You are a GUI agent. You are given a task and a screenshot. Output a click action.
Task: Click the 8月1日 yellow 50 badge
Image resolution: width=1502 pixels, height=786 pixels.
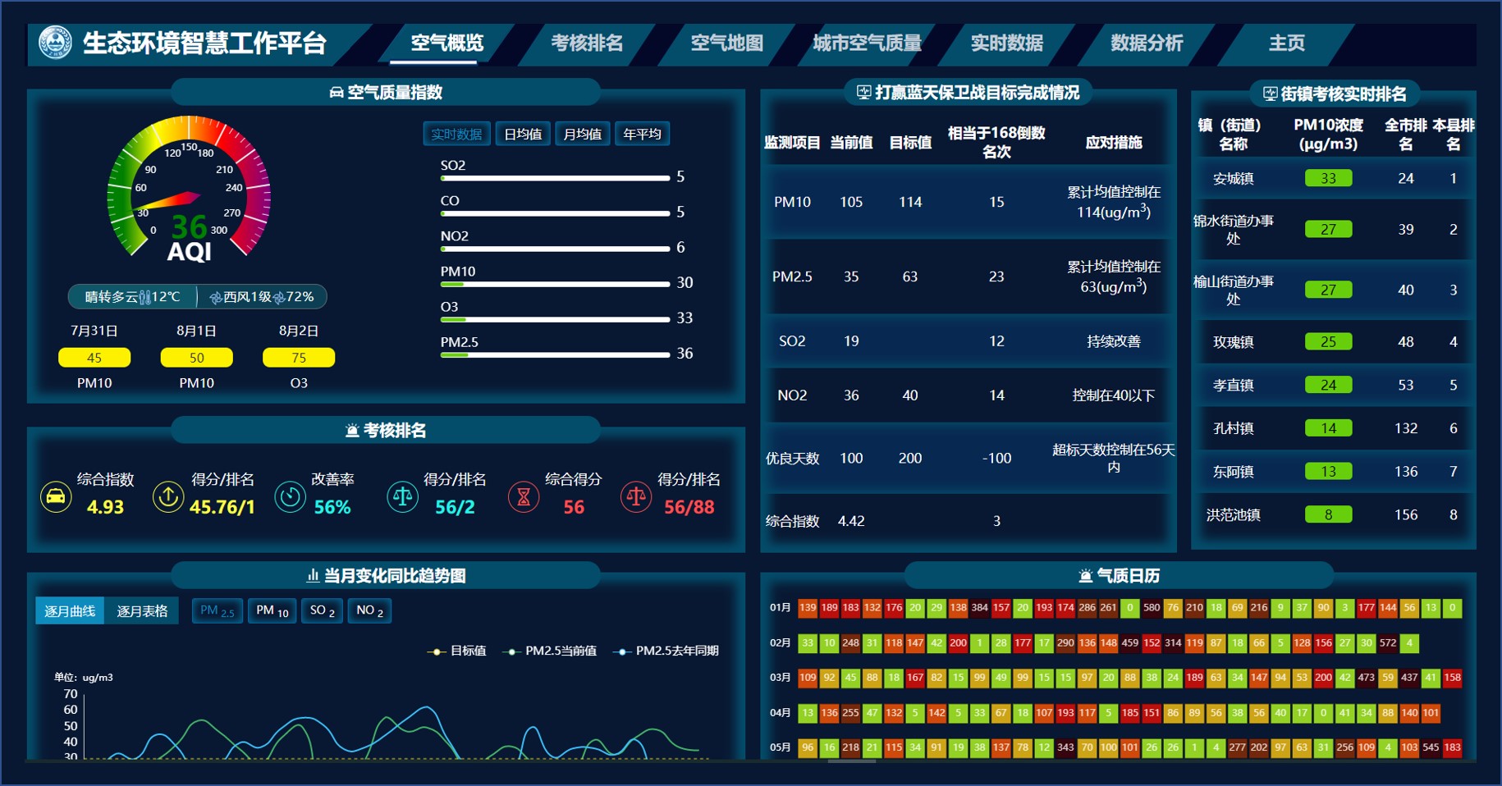click(x=196, y=358)
